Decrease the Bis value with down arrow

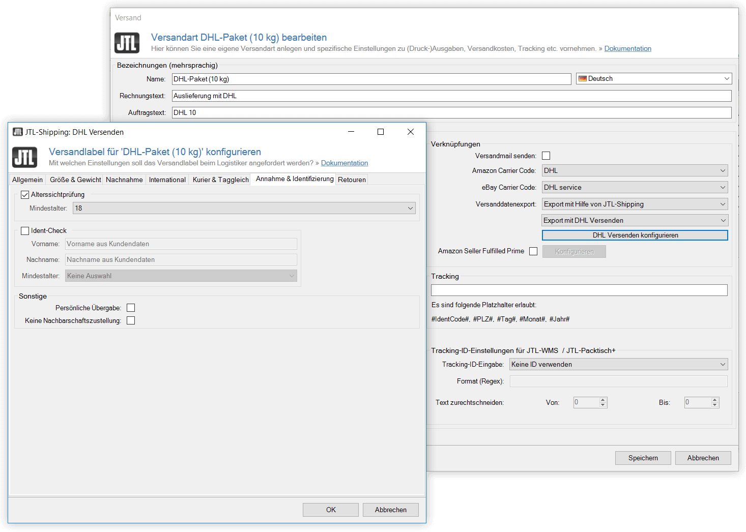[715, 405]
